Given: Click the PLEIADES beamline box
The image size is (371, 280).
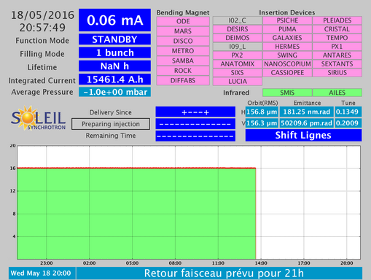Looking at the screenshot, I should pyautogui.click(x=337, y=20).
